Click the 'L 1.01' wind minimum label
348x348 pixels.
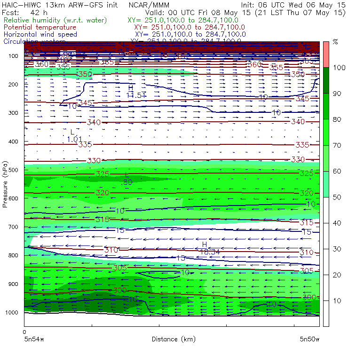tap(74, 136)
